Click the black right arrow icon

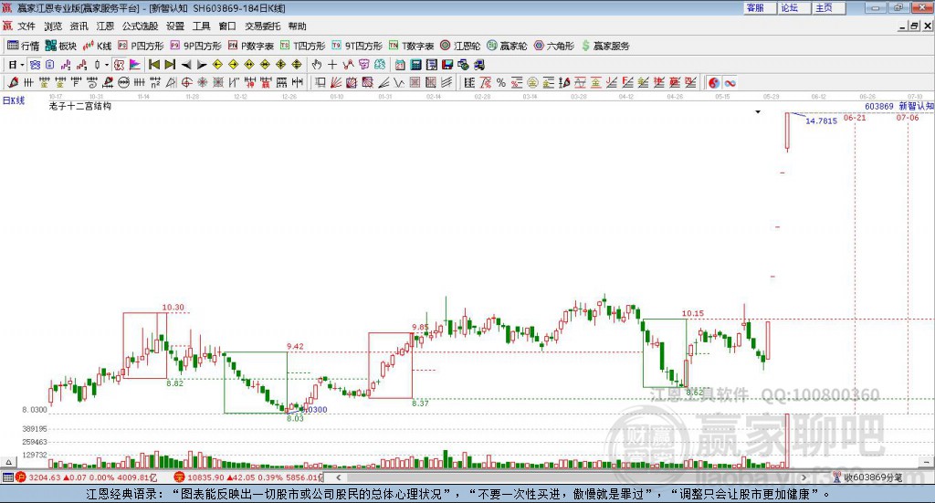[x=202, y=65]
